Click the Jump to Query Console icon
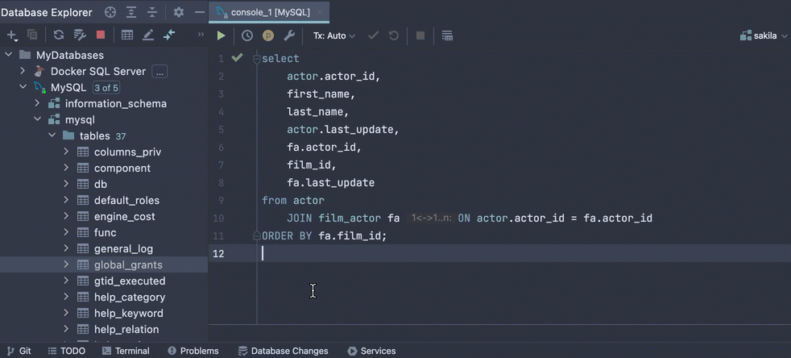This screenshot has height=358, width=791. click(x=169, y=35)
